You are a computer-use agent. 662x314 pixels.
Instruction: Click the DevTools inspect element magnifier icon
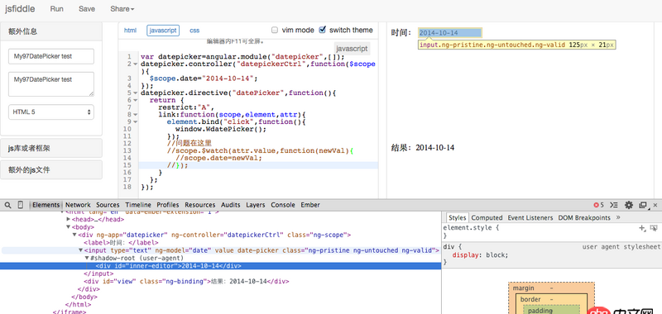pos(8,205)
